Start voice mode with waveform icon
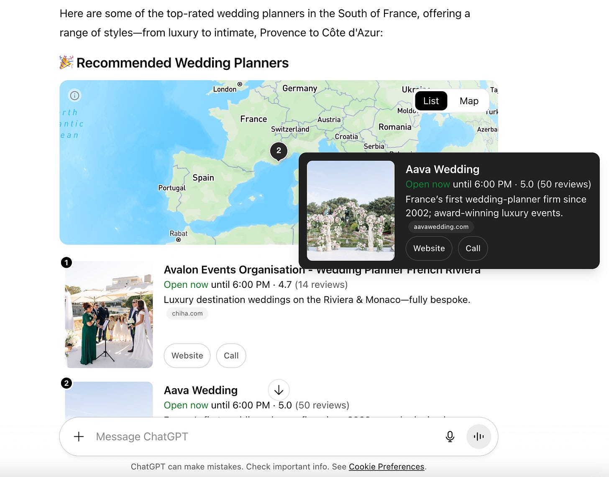 (478, 436)
